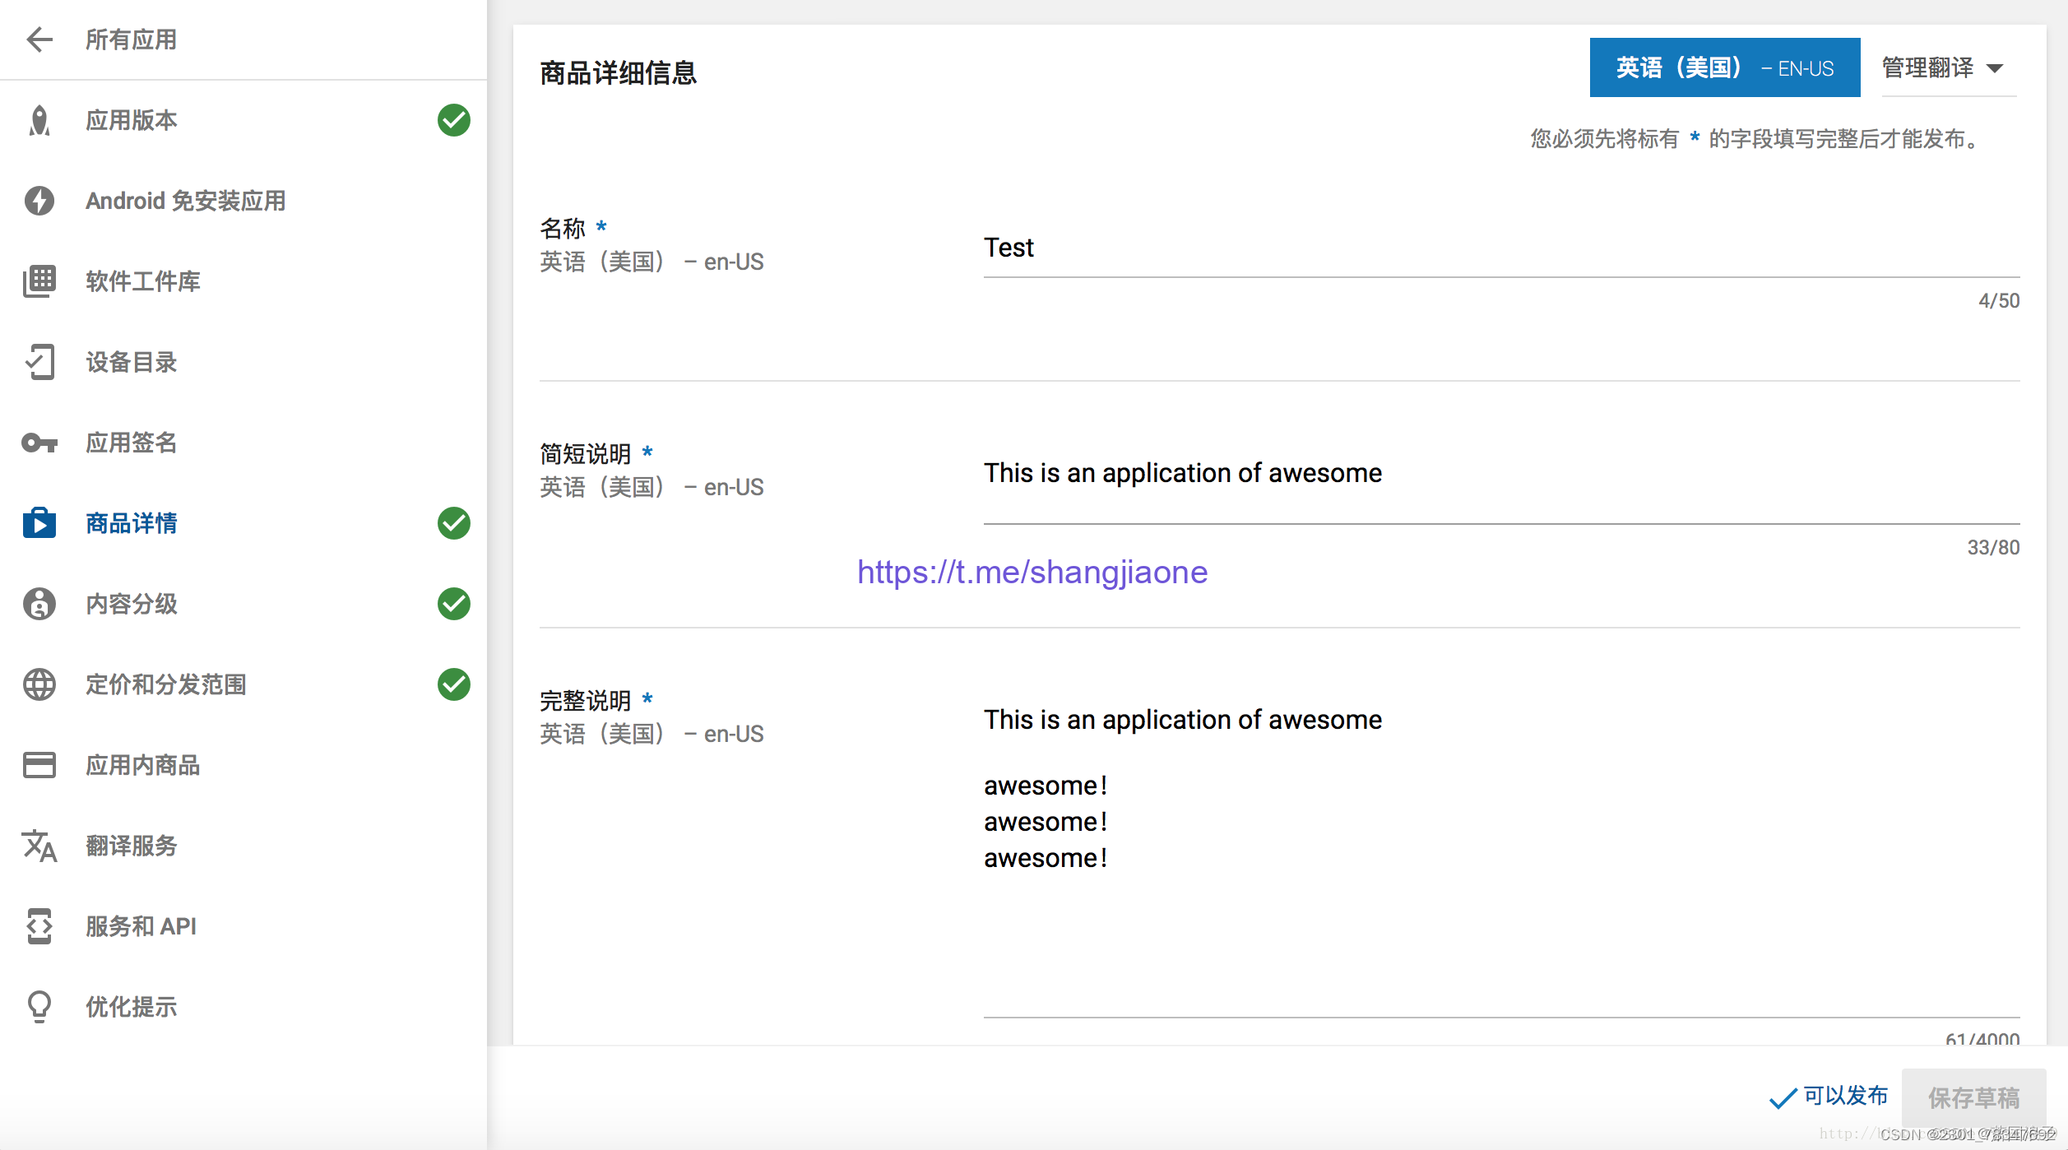Click the key icon for 应用签名

pyautogui.click(x=39, y=443)
